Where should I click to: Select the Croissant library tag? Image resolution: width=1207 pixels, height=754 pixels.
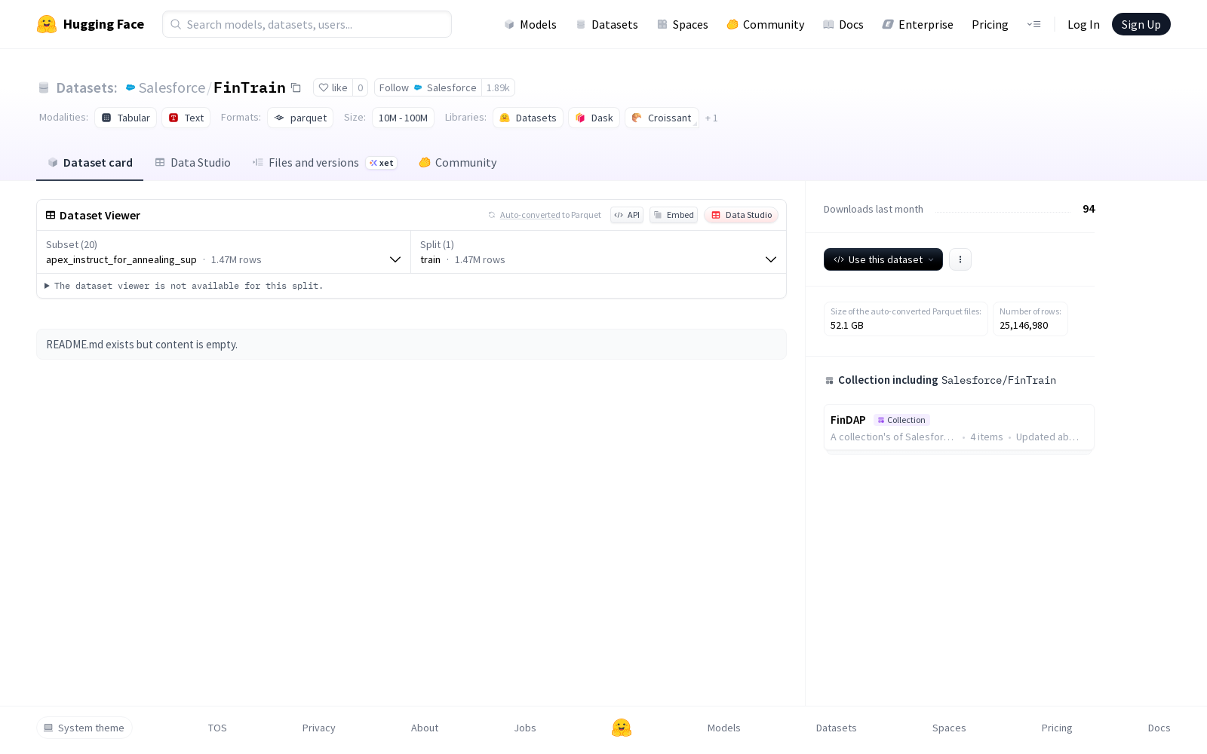[x=662, y=118]
